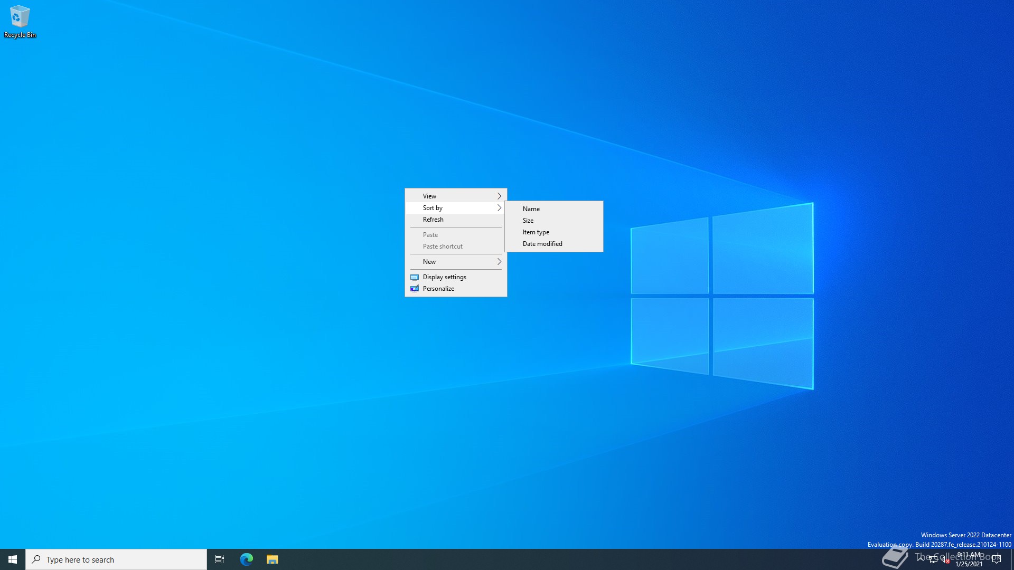Image resolution: width=1014 pixels, height=570 pixels.
Task: Select Personalize in the context menu
Action: (x=438, y=289)
